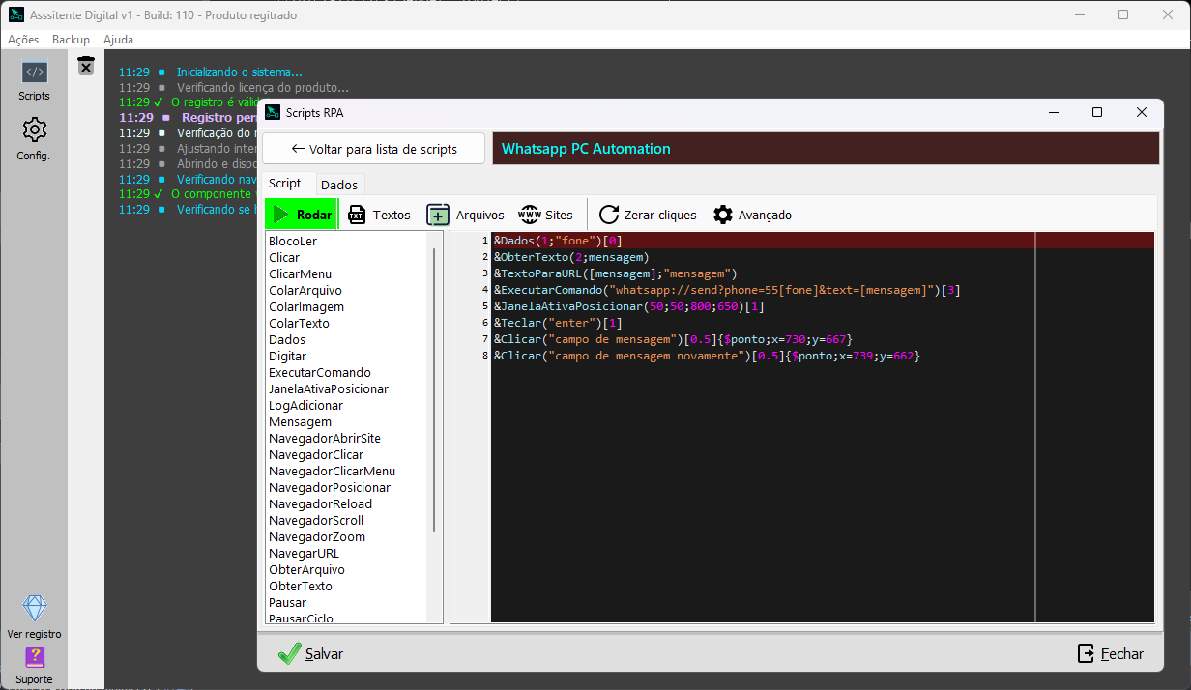Select NavegadorPosicionar in the command list
Screen dimensions: 1191x690
[x=330, y=487]
